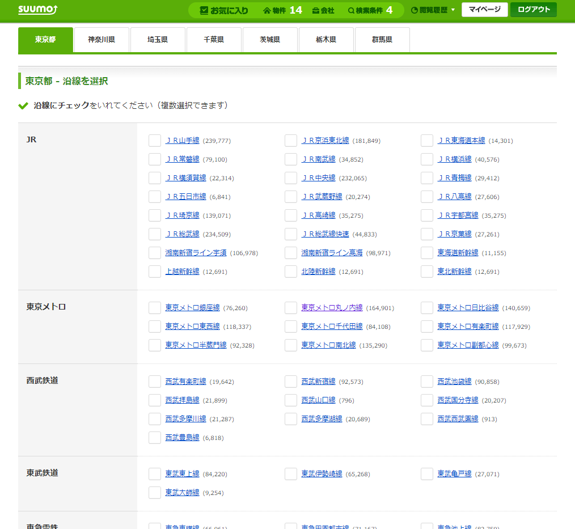Open the ＪＲ武蔵野線 link
This screenshot has width=575, height=529.
click(322, 197)
